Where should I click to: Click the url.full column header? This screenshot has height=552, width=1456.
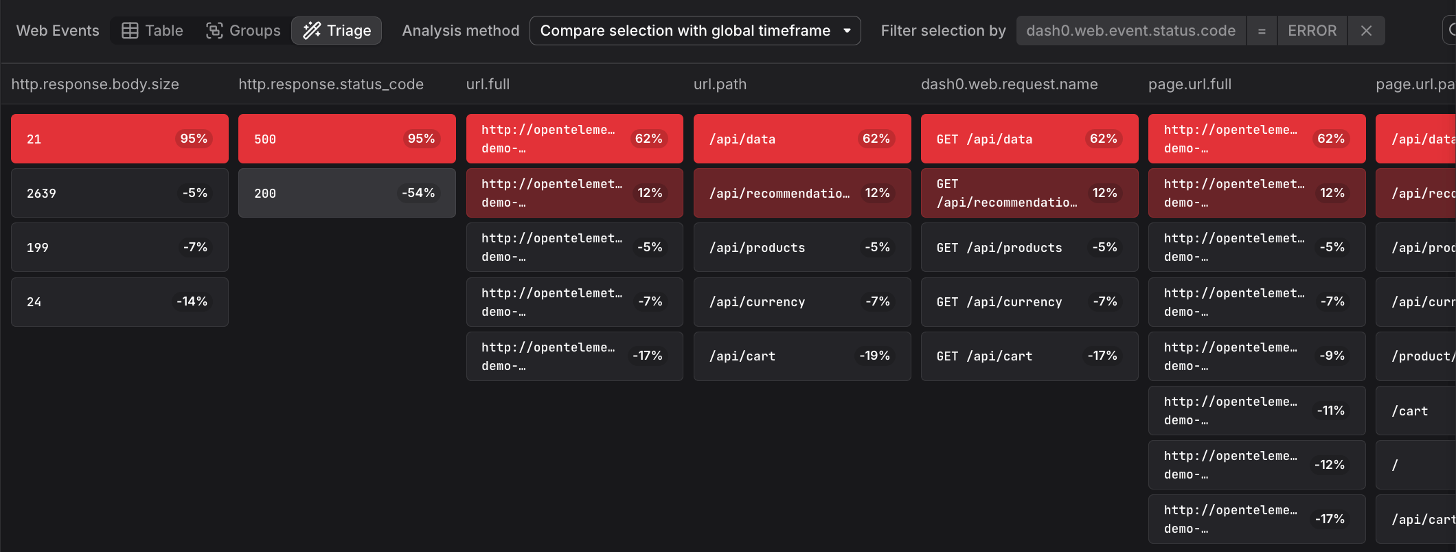pyautogui.click(x=488, y=84)
